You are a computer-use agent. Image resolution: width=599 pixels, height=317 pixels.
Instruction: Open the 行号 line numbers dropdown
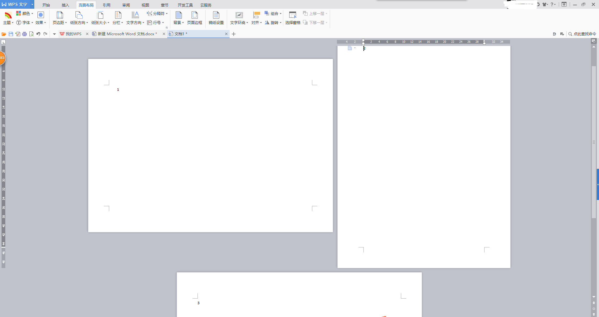click(155, 22)
